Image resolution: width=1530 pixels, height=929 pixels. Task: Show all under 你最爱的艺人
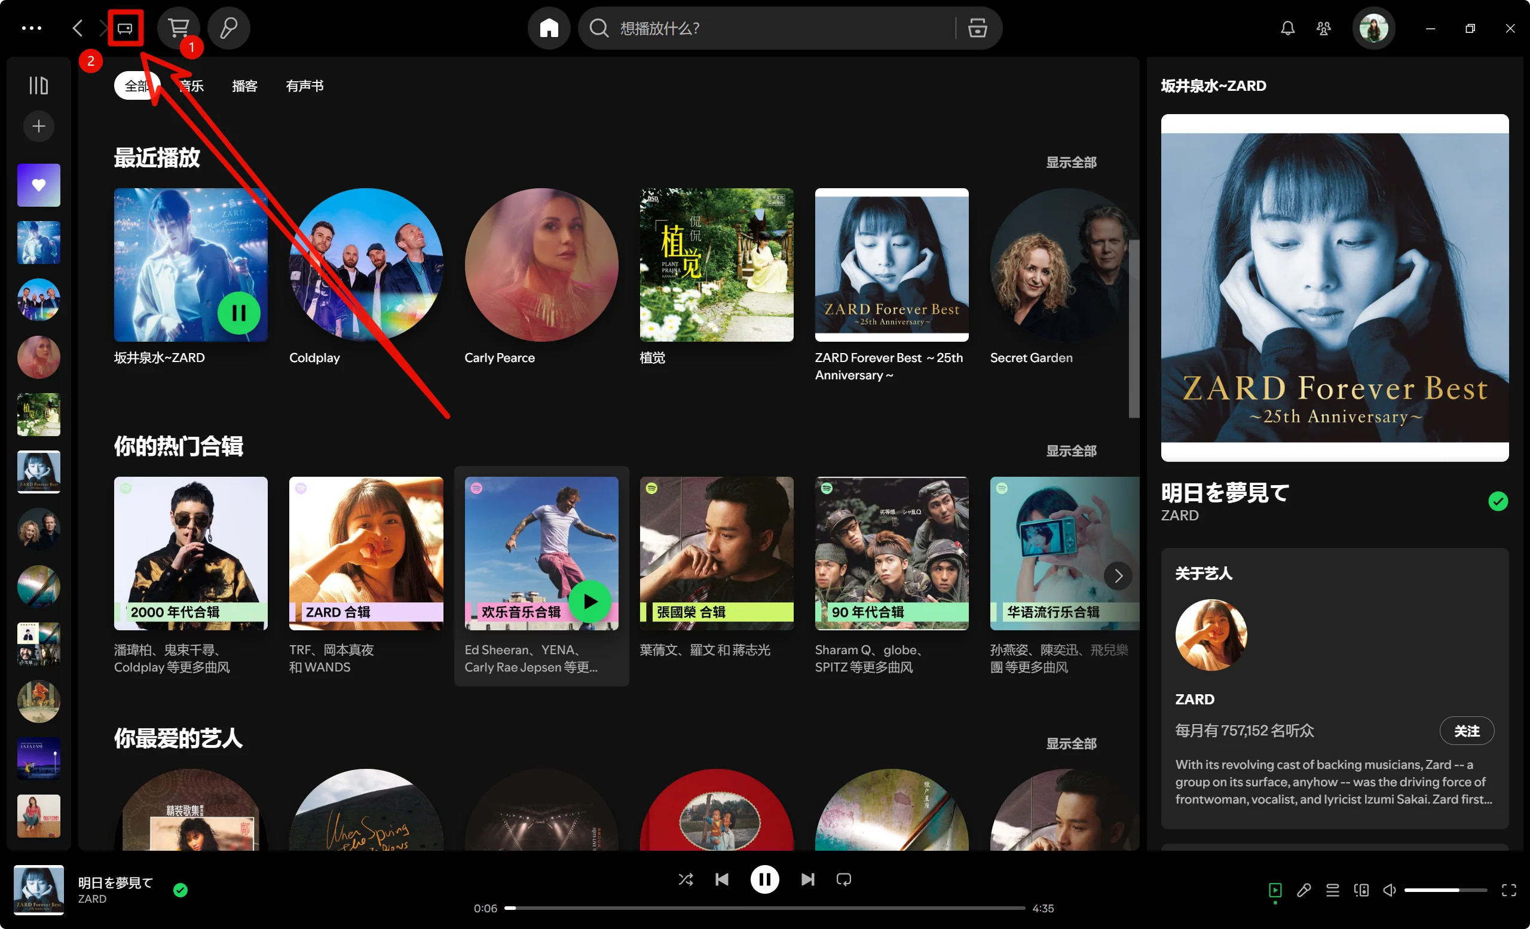1071,743
